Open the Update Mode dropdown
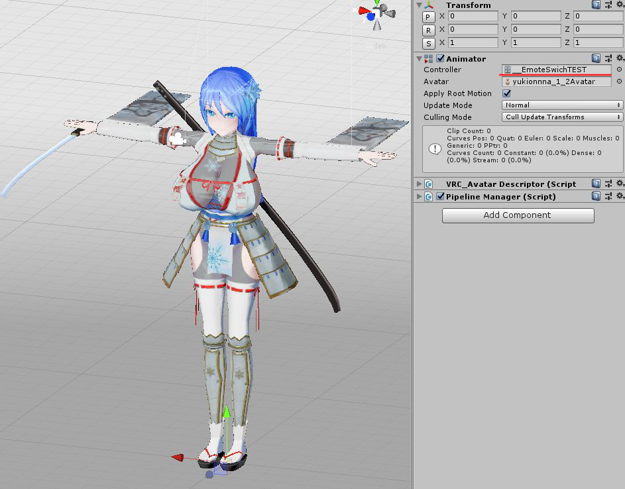 [562, 105]
